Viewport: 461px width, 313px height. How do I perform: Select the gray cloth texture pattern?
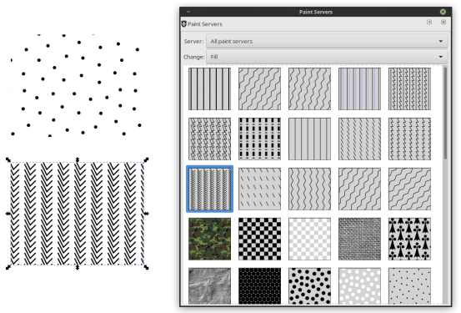pyautogui.click(x=359, y=239)
